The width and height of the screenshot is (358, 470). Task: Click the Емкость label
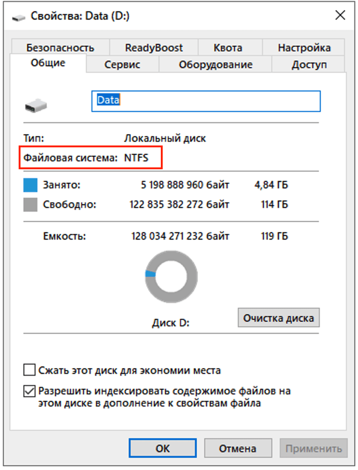[64, 236]
